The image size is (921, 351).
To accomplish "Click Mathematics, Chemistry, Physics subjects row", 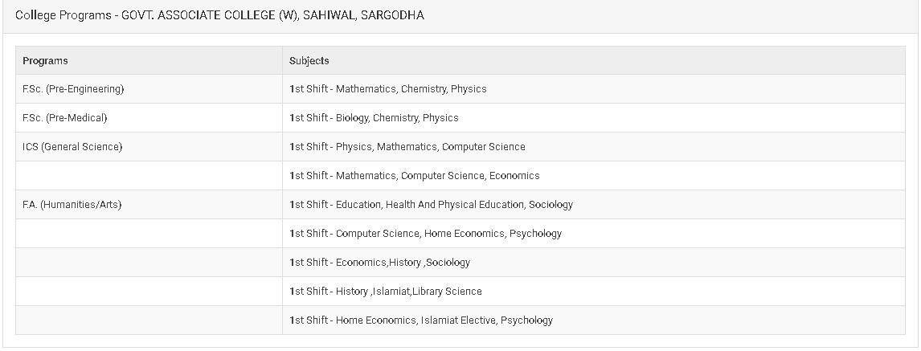I will (x=388, y=89).
